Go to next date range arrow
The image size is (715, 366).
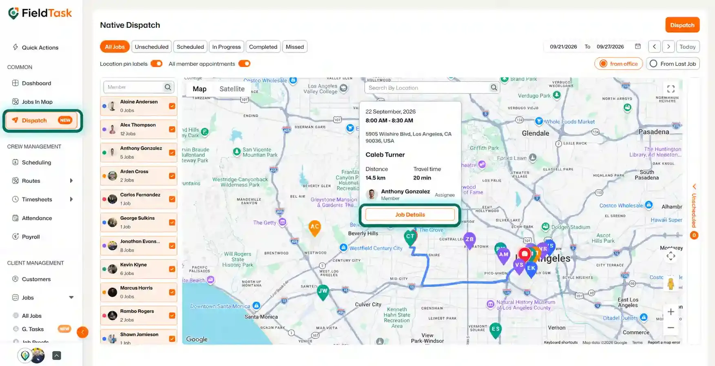click(669, 47)
